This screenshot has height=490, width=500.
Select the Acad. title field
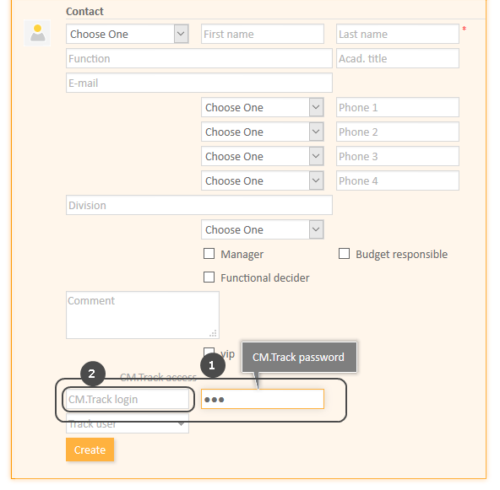398,58
